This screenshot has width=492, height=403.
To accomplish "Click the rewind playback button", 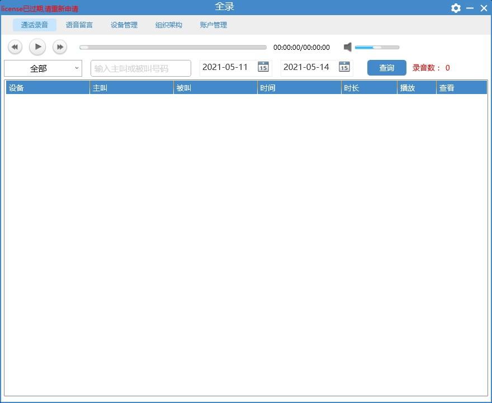I will click(x=15, y=47).
